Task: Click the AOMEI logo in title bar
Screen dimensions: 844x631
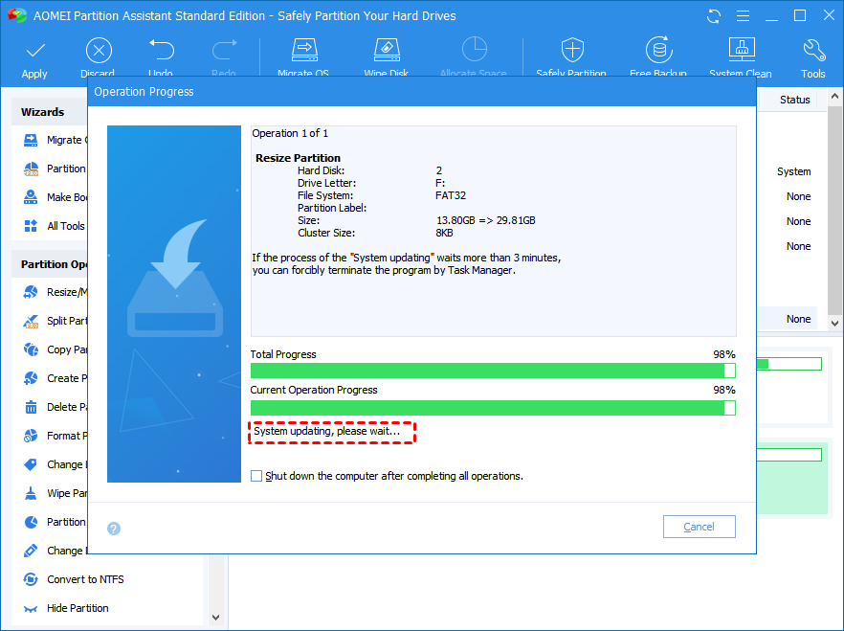Action: coord(16,15)
